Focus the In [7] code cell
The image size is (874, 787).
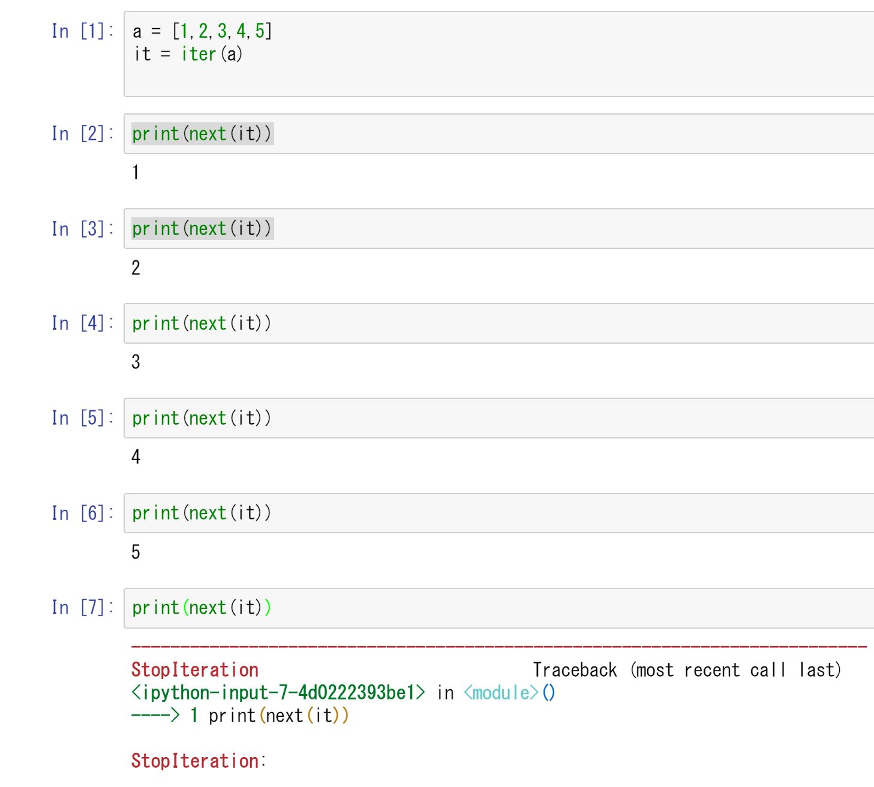(498, 608)
